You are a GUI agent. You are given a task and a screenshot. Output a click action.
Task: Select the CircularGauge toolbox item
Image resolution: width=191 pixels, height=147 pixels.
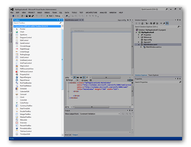coord(25,46)
